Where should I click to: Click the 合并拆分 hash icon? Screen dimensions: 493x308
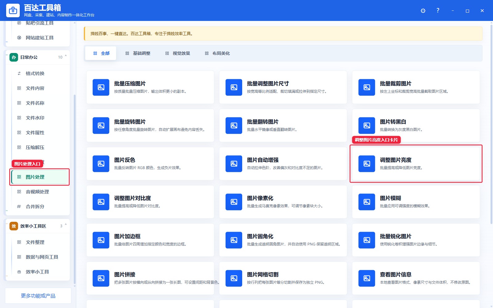pos(19,206)
